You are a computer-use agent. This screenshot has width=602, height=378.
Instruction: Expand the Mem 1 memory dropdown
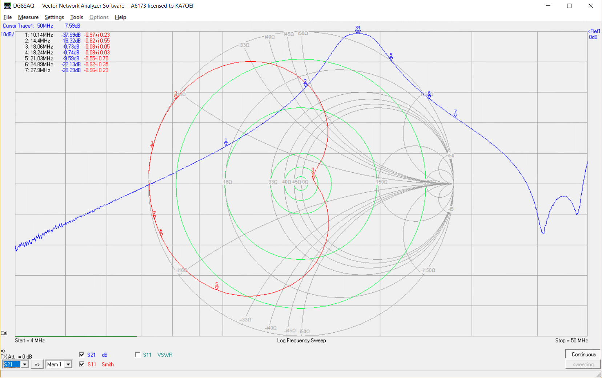(68, 364)
